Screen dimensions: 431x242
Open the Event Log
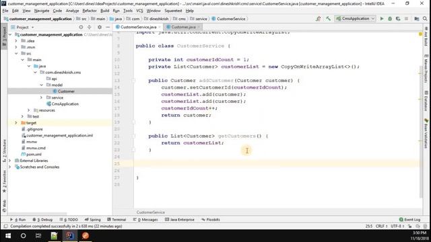409,220
